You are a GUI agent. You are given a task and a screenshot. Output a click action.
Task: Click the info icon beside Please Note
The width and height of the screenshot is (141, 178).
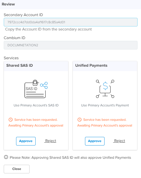tap(6, 157)
